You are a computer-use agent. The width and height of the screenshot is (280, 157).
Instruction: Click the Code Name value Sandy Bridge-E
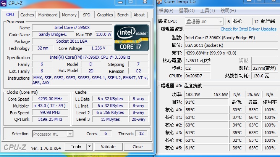(x=53, y=34)
